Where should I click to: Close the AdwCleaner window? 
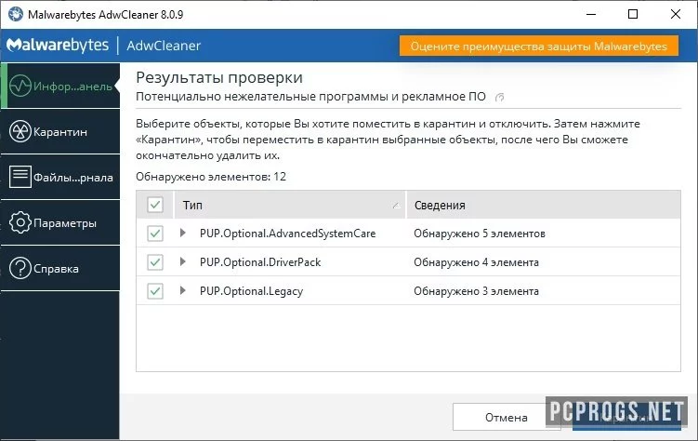pos(676,14)
